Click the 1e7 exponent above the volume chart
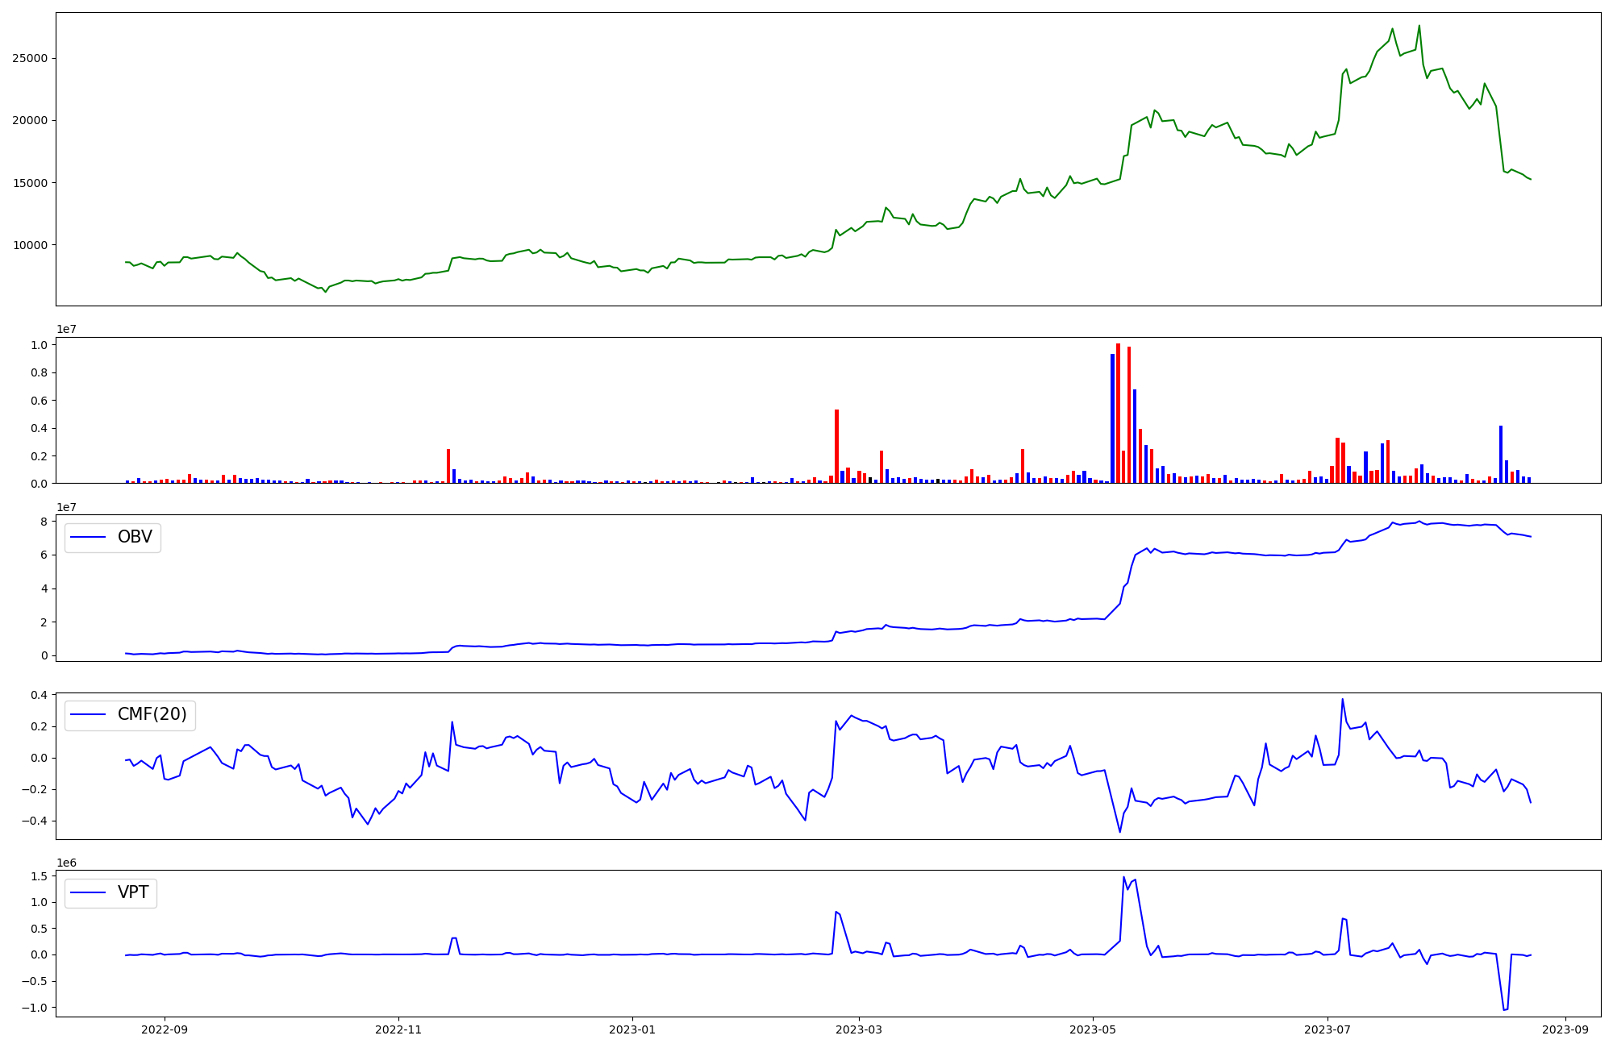The image size is (1613, 1048). (x=66, y=329)
